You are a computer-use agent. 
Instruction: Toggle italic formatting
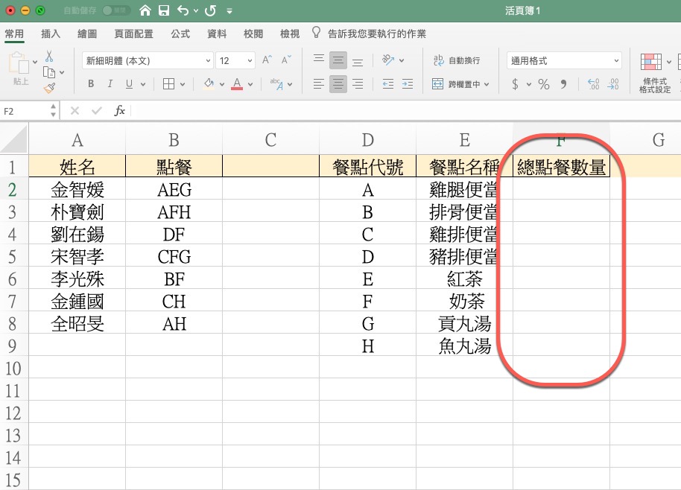click(x=110, y=83)
